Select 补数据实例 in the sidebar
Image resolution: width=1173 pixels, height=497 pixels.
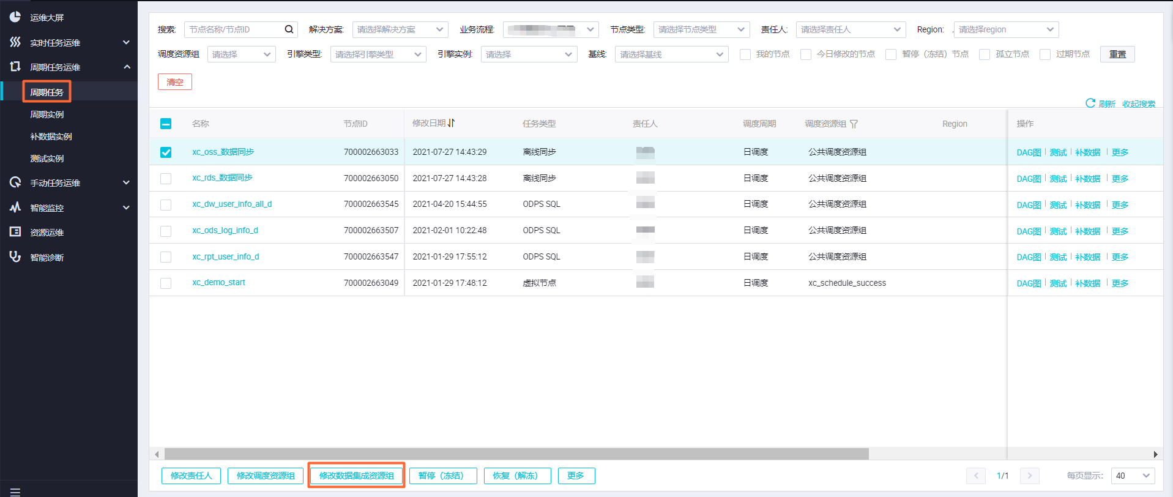(x=51, y=136)
